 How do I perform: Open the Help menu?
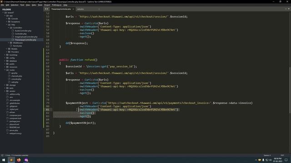click(x=65, y=5)
